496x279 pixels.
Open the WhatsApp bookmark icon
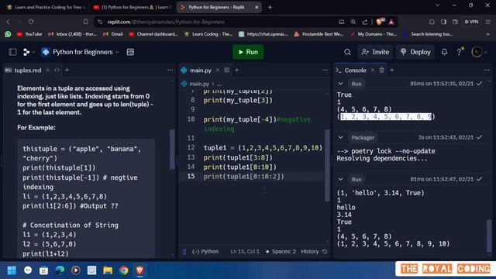(x=8, y=34)
